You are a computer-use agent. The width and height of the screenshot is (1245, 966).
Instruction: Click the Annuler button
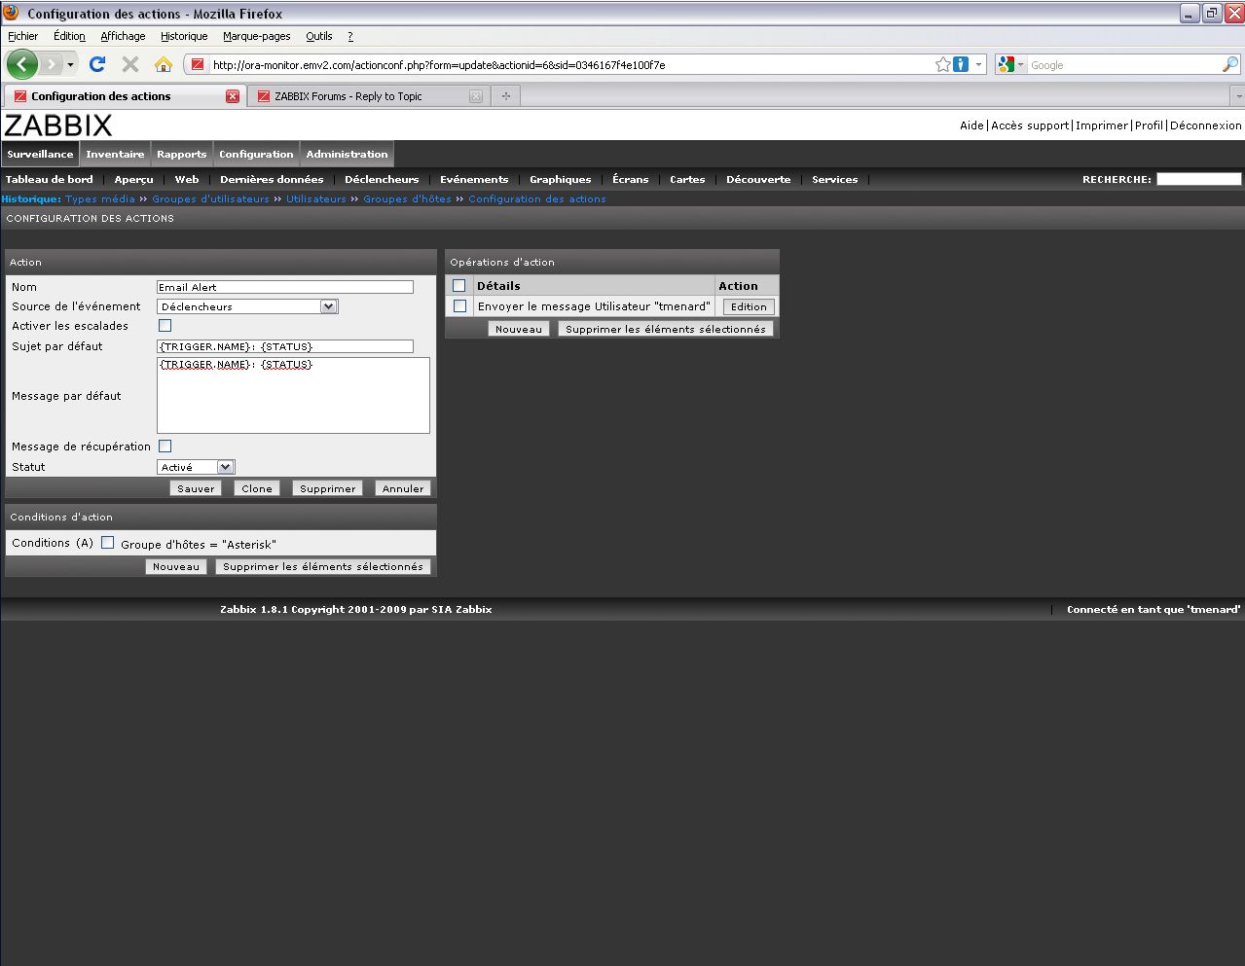click(403, 488)
